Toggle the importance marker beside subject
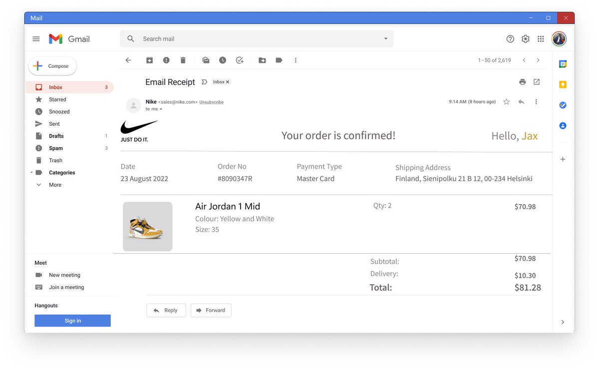Screen dimensions: 599x369 (x=204, y=82)
